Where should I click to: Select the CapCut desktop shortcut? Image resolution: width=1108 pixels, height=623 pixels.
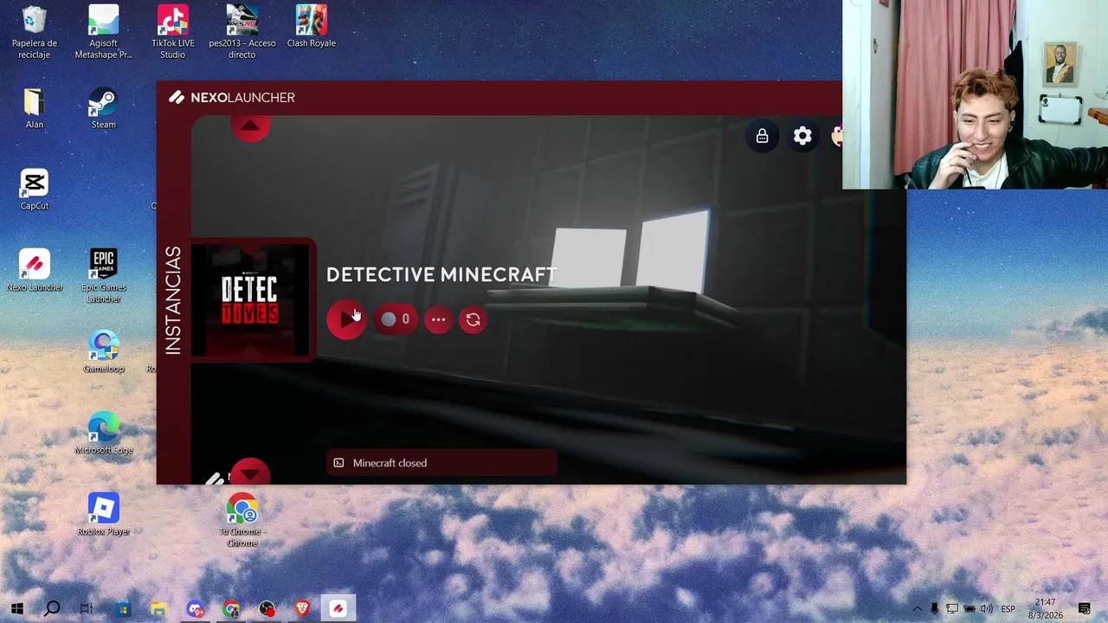(x=35, y=189)
